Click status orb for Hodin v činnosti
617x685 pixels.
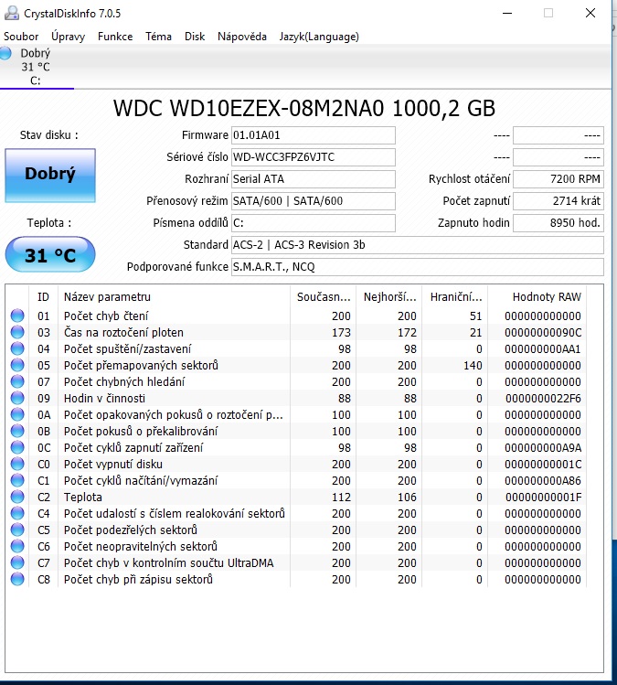[x=17, y=398]
